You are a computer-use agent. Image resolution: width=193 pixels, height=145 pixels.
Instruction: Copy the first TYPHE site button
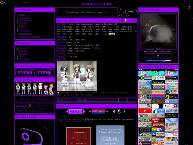25,72
